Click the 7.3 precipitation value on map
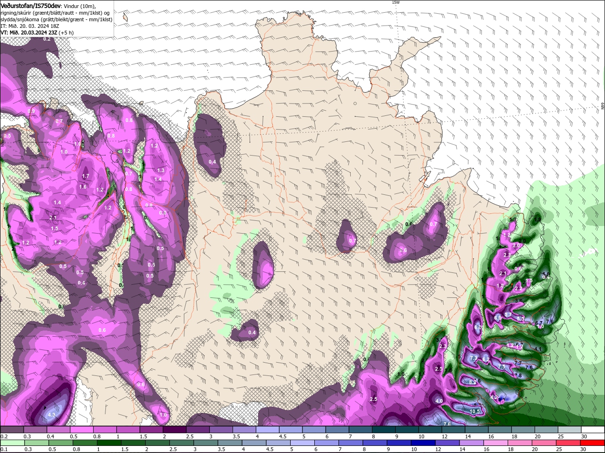The height and width of the screenshot is (453, 605). tap(474, 358)
